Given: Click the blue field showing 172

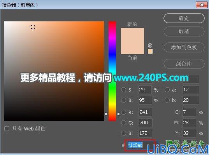Looking at the screenshot, I should click(145, 133).
